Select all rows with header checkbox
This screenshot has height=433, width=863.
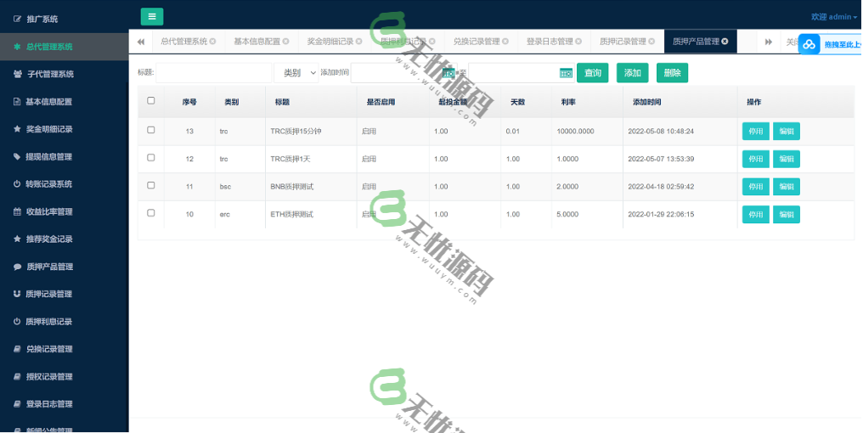[151, 100]
